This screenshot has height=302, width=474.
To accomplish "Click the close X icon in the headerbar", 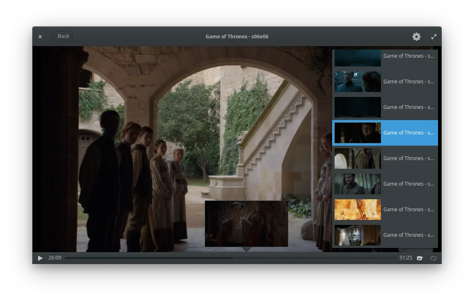I will [x=40, y=36].
